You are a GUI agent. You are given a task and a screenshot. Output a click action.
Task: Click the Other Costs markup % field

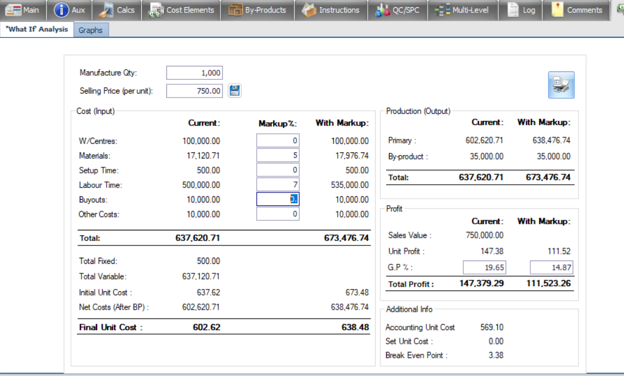pyautogui.click(x=278, y=214)
